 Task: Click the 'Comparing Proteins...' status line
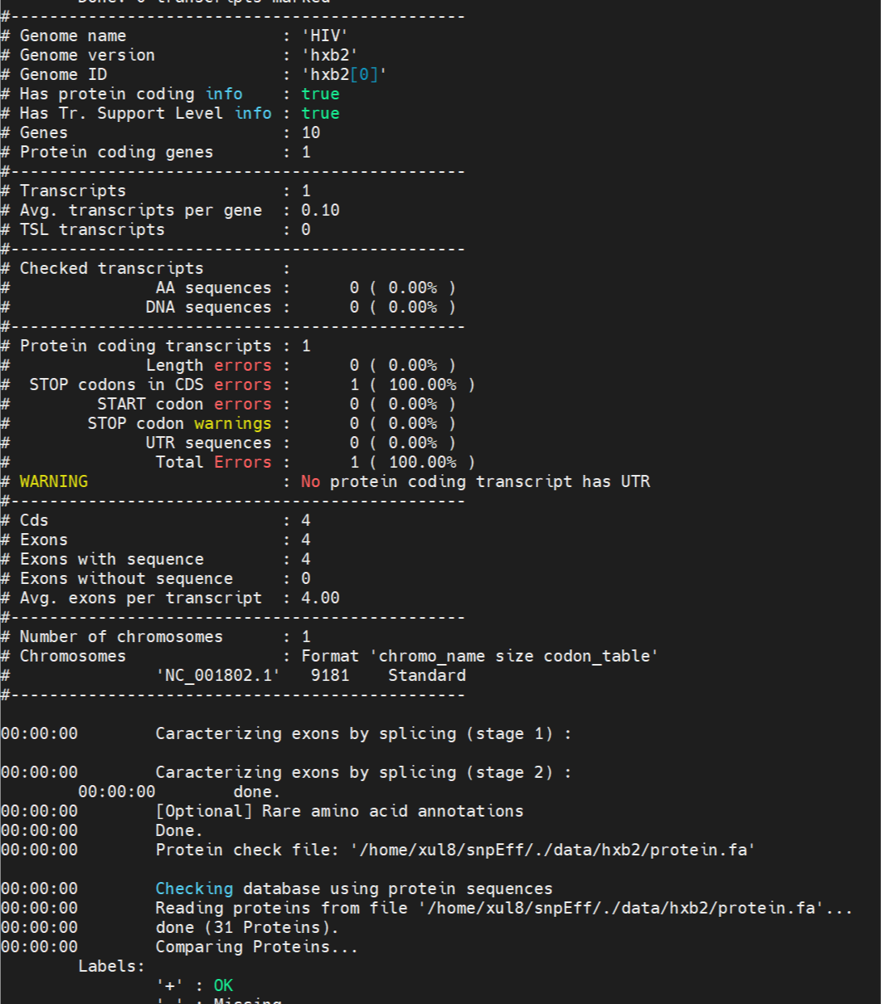[x=255, y=947]
